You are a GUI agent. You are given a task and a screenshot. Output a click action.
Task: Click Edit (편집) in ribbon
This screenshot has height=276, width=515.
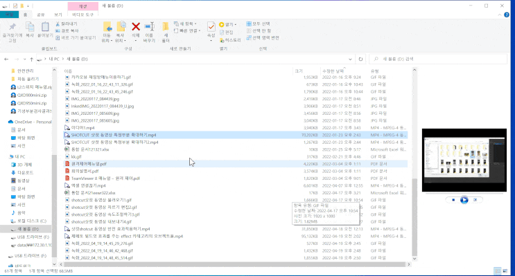click(226, 32)
